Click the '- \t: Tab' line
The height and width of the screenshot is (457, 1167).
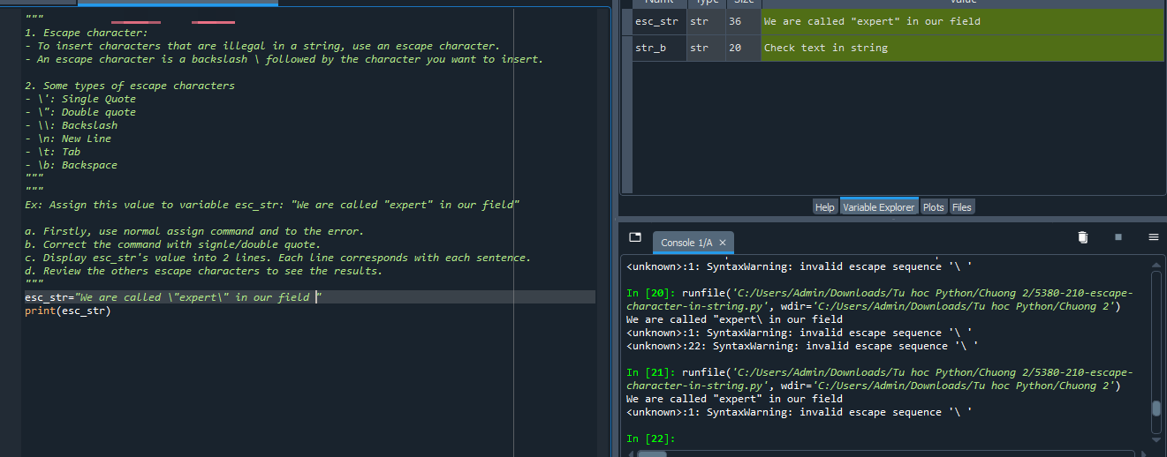coord(52,152)
